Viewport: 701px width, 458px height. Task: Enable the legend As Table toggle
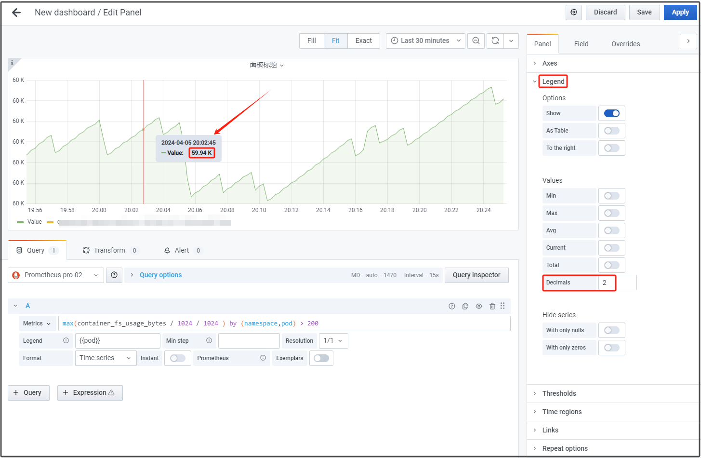click(x=611, y=131)
